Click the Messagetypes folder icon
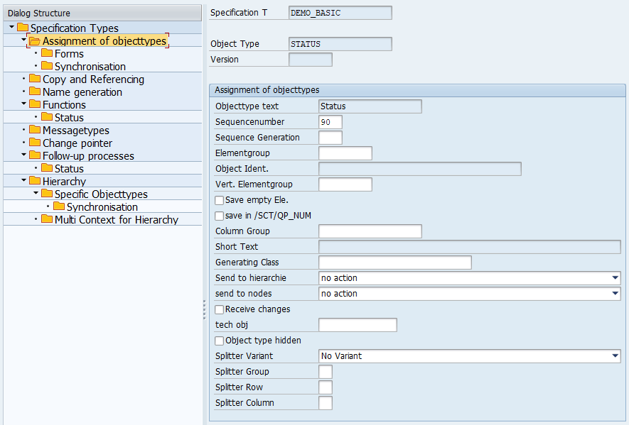This screenshot has width=629, height=425. coord(35,130)
